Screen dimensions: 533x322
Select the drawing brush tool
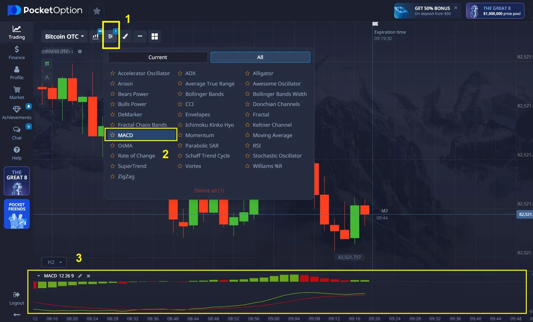point(125,36)
